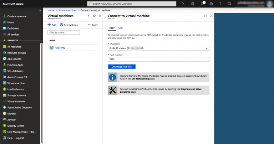Click the Microsoft Azure logo text
Image resolution: width=274 pixels, height=144 pixels.
coord(13,4)
